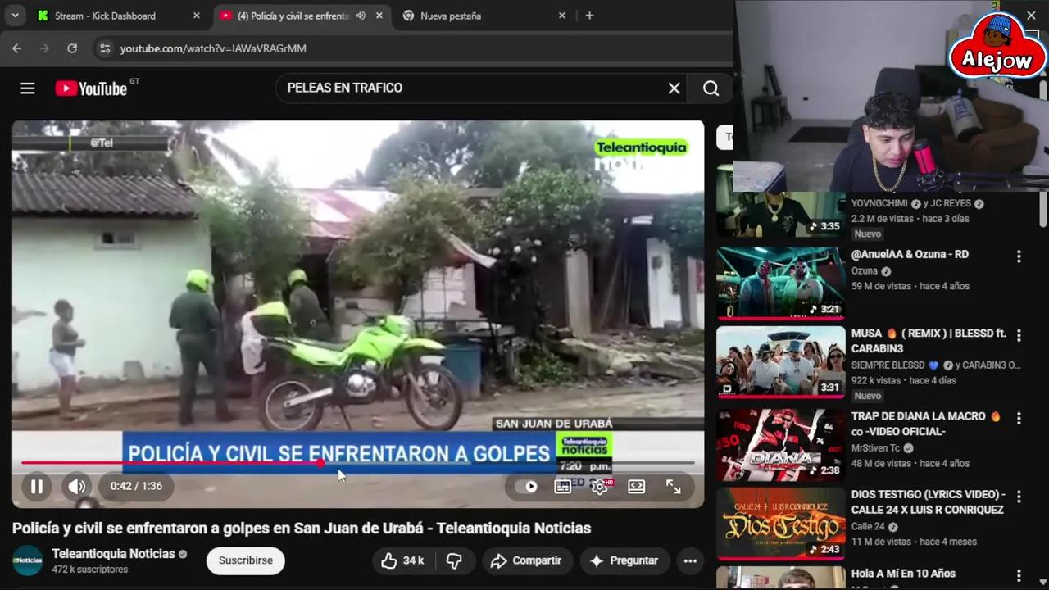The width and height of the screenshot is (1049, 590).
Task: Open options menu for TRAP DE DIANA video
Action: 1019,419
